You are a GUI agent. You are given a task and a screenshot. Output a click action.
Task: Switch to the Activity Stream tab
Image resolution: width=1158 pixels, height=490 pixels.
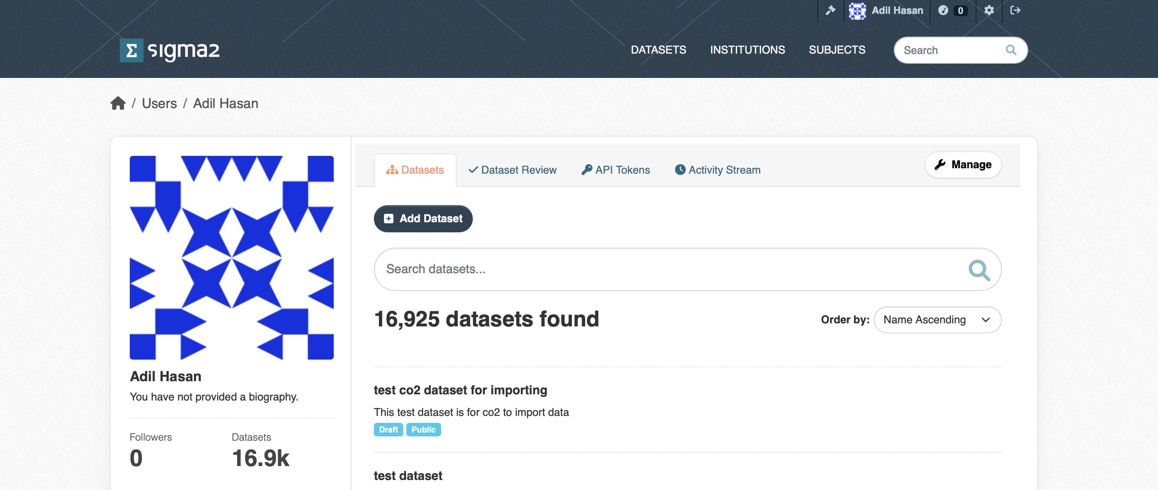pyautogui.click(x=717, y=170)
